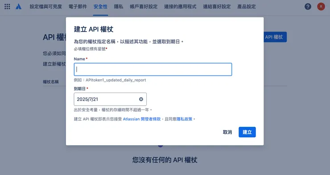This screenshot has width=330, height=175.
Task: Open the app switcher grid icon
Action: (x=7, y=7)
